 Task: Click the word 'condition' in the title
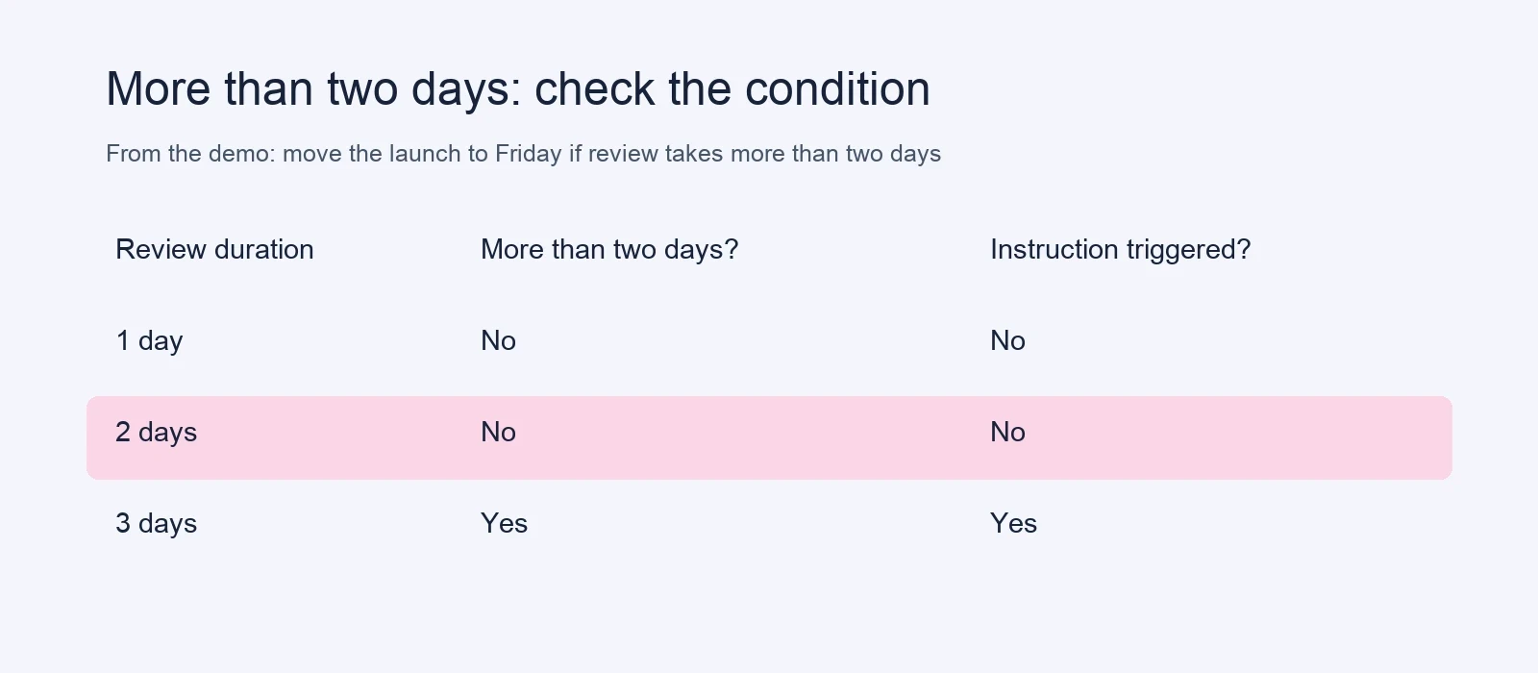coord(837,89)
